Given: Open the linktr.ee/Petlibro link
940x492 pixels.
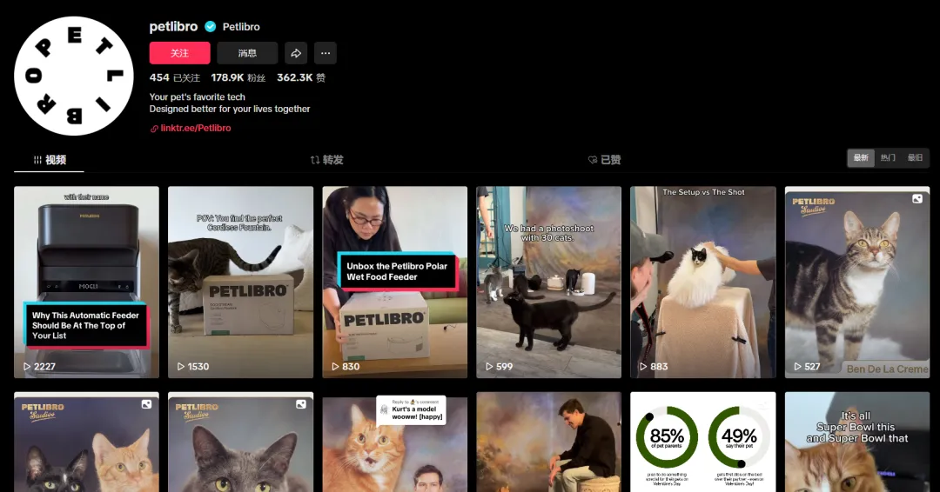Looking at the screenshot, I should click(196, 128).
